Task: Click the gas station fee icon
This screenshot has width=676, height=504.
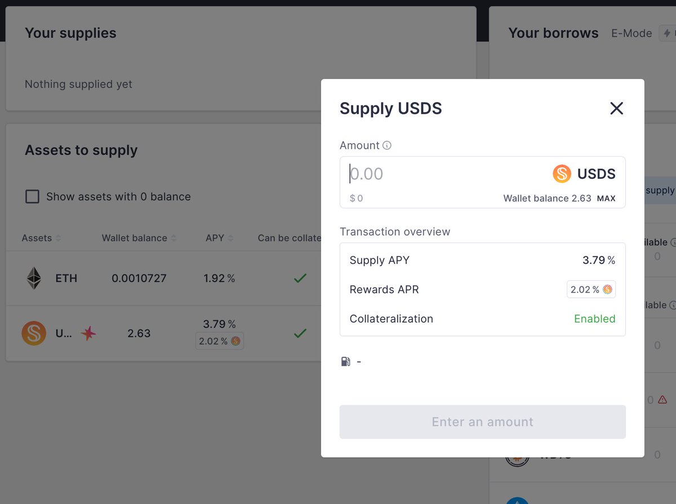Action: (345, 361)
